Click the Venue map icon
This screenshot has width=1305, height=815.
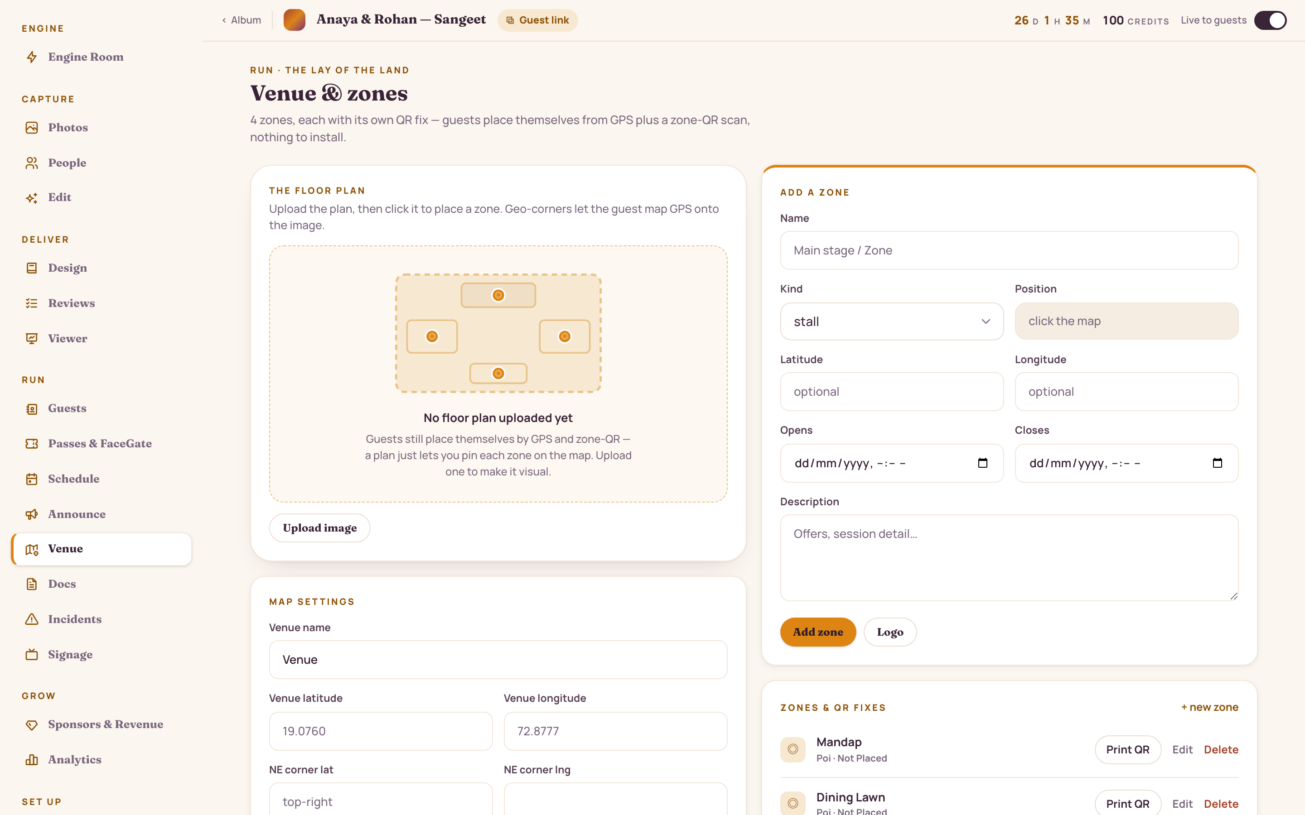(x=32, y=549)
